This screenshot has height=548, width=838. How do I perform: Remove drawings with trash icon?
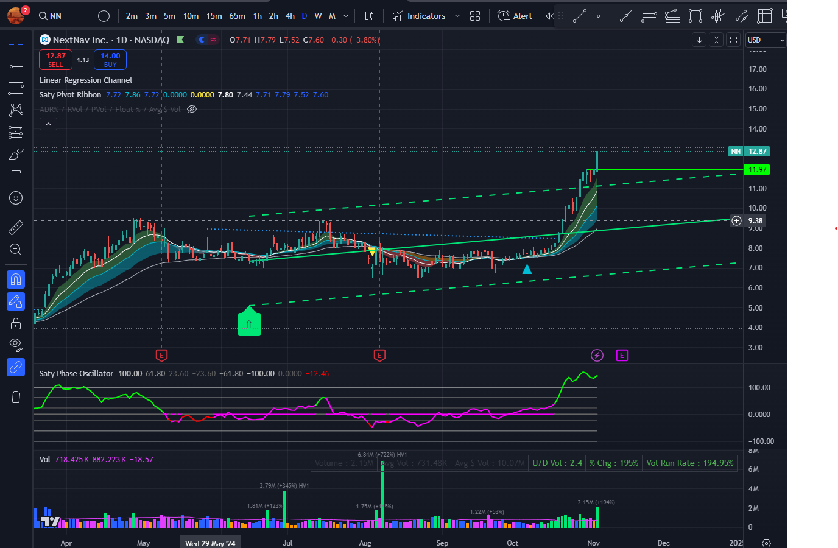[16, 397]
